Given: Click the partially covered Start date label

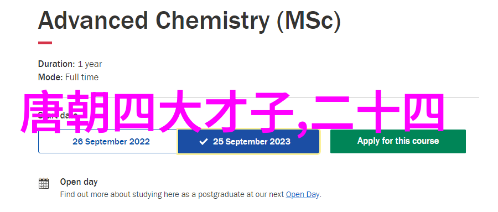Looking at the screenshot, I should [x=58, y=115].
